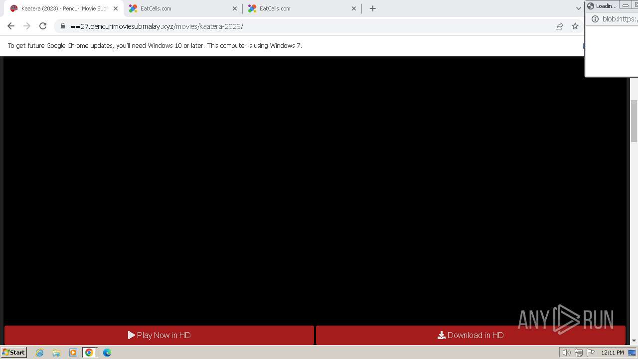This screenshot has height=359, width=638.
Task: Open Windows Media Player from taskbar
Action: tap(73, 353)
